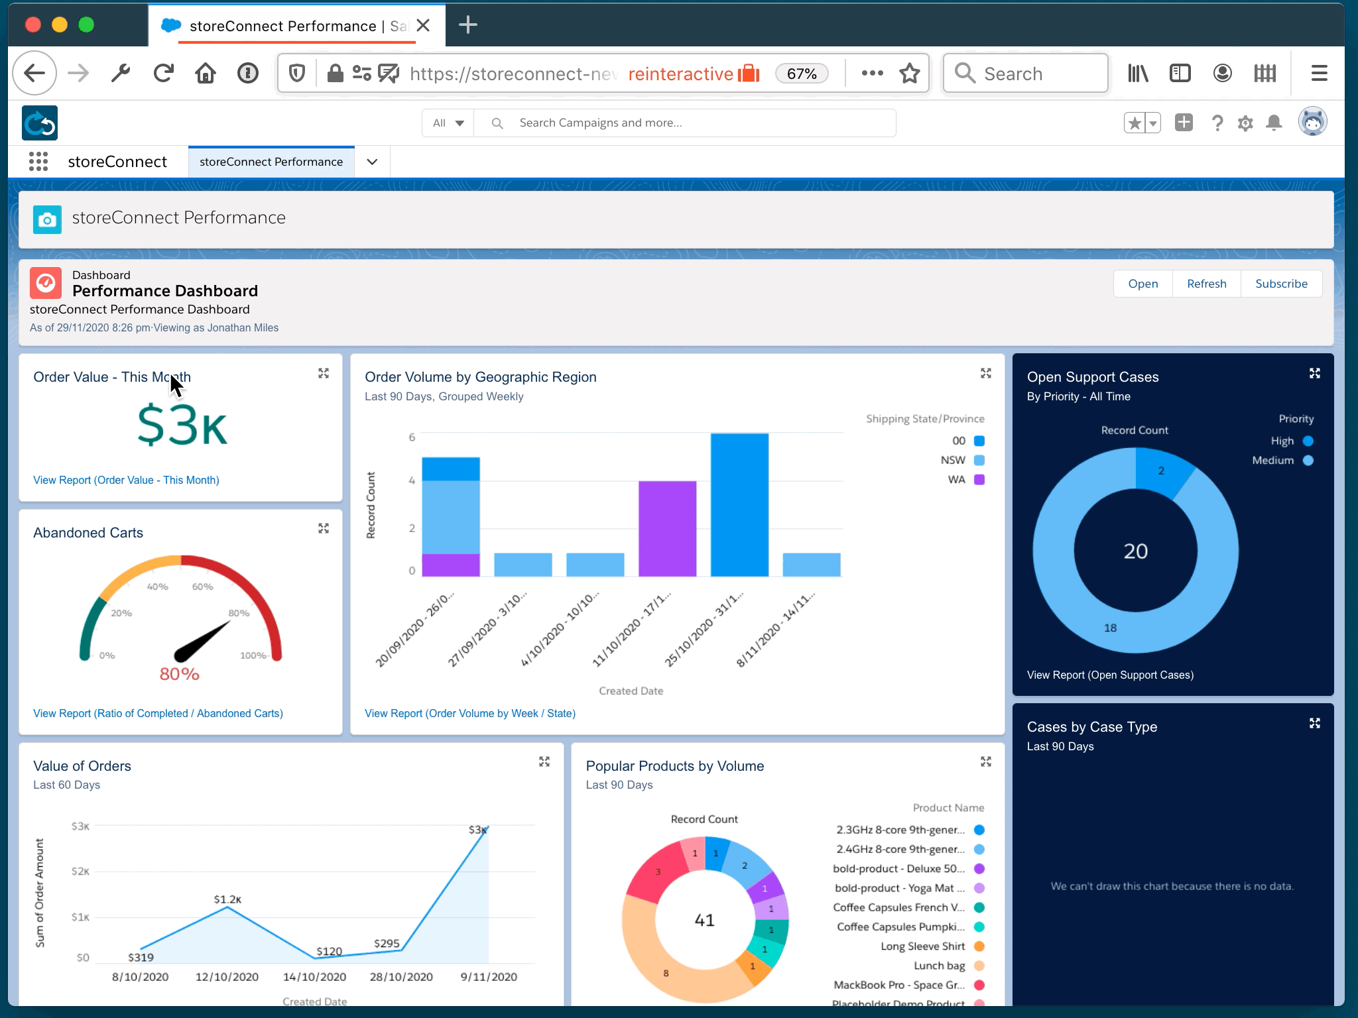The height and width of the screenshot is (1018, 1358).
Task: Click the High priority legend swatch
Action: (1308, 441)
